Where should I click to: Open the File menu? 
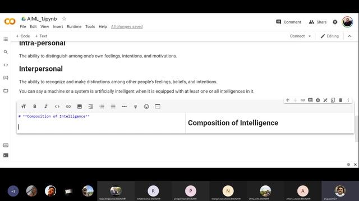[23, 27]
